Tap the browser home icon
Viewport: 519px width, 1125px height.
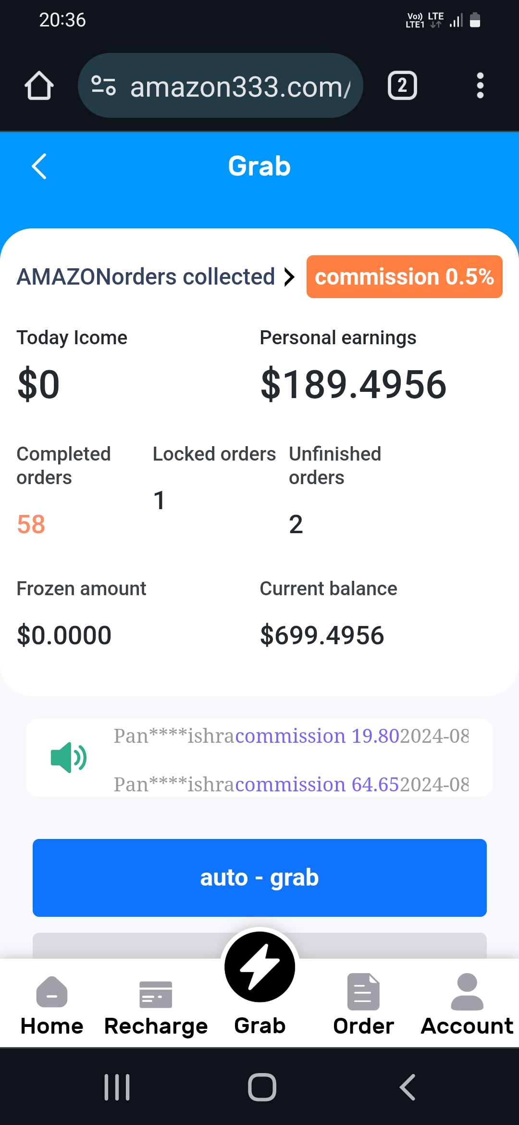[39, 86]
